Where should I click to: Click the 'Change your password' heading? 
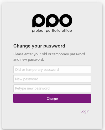39,46
